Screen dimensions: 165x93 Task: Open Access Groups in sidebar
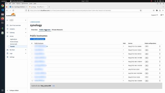(14, 42)
